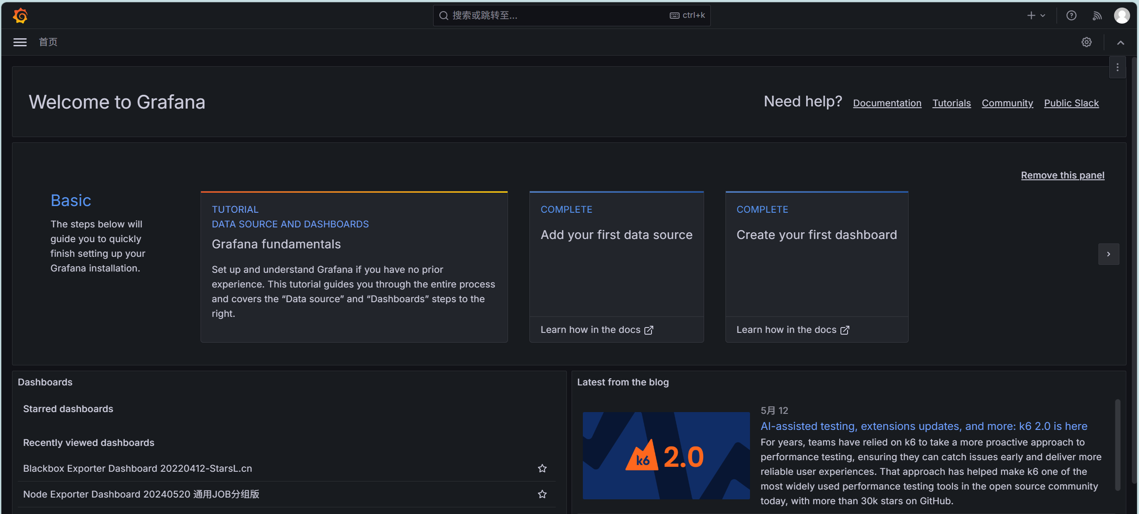Click the main page vertical scrollbar
This screenshot has width=1139, height=514.
(1134, 270)
